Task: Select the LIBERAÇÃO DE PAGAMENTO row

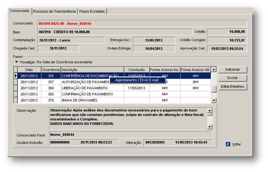Action: [112, 88]
